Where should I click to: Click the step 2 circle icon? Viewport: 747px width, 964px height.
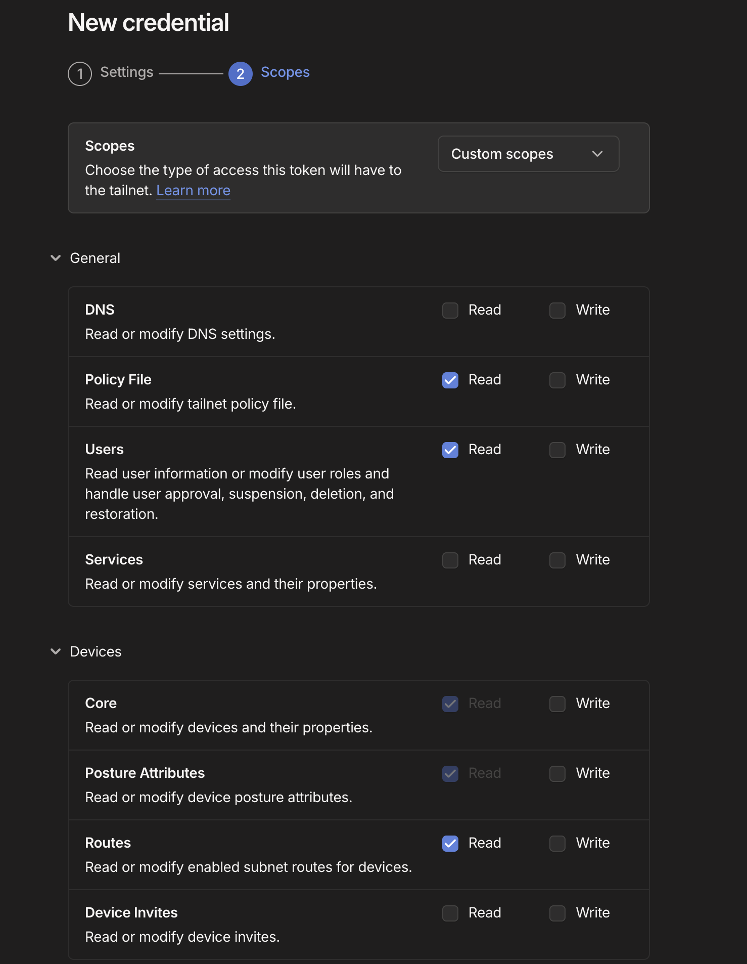pos(241,74)
